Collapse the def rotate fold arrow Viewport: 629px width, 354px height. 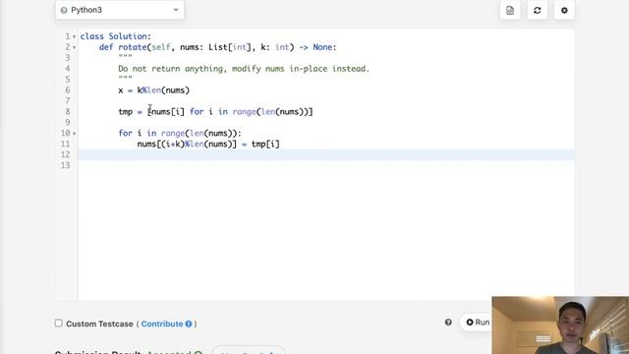(x=75, y=48)
